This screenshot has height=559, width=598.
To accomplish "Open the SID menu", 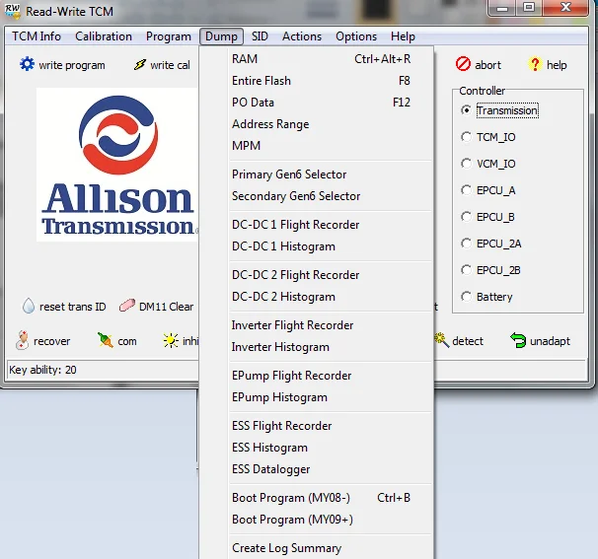I will click(260, 36).
